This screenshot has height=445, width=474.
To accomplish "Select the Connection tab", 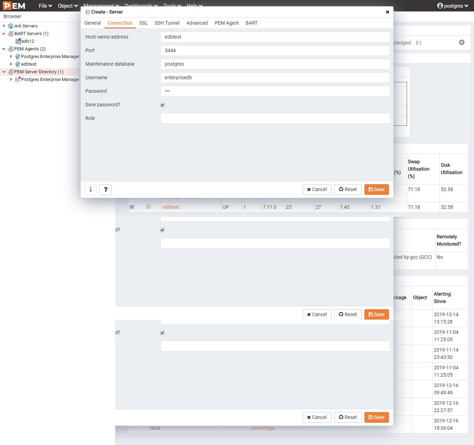I will (120, 23).
